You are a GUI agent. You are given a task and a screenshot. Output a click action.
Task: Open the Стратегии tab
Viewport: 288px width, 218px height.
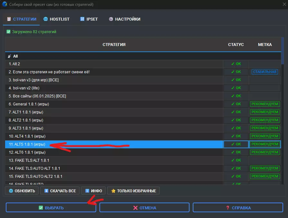[x=21, y=19]
